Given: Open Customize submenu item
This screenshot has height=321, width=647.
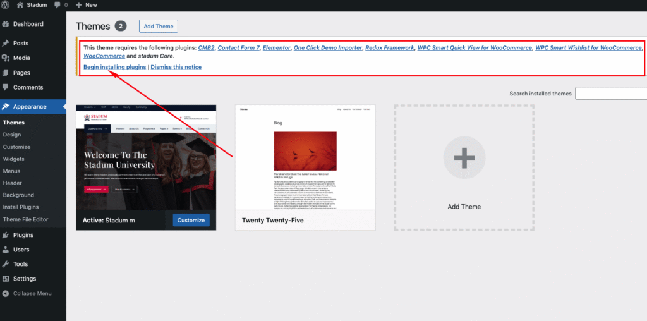Looking at the screenshot, I should (16, 147).
